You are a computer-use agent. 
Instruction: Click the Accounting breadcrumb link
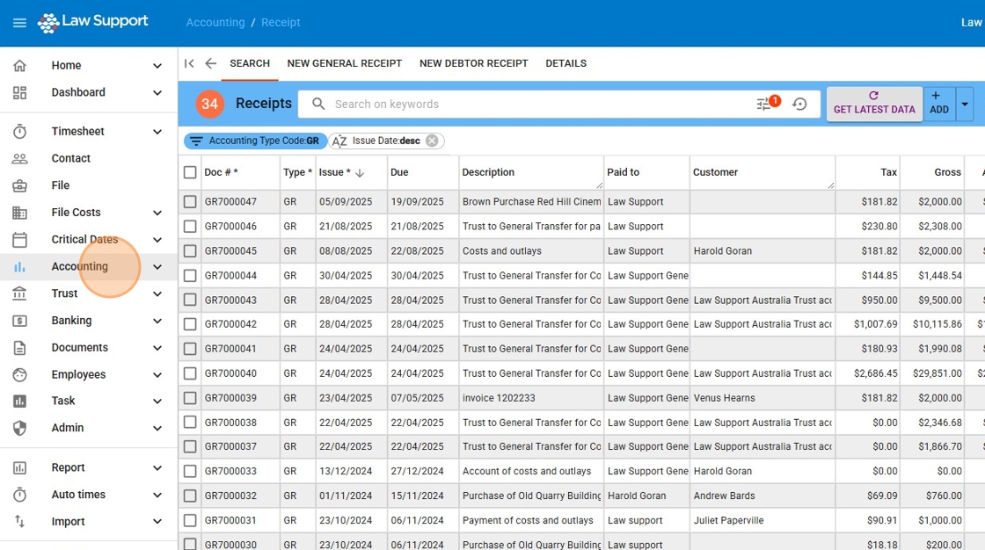pyautogui.click(x=215, y=23)
